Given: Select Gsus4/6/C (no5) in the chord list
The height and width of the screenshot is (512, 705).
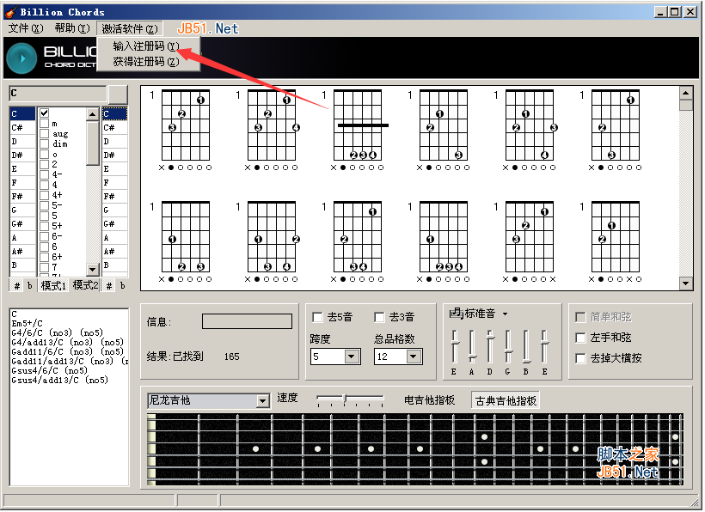Looking at the screenshot, I should tap(50, 370).
